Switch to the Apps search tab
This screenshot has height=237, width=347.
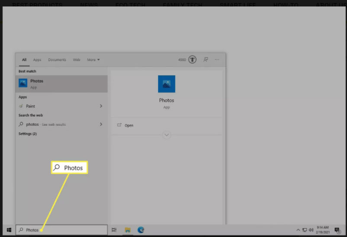(x=37, y=60)
